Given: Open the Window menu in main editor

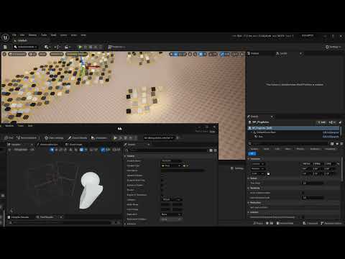Looking at the screenshot, I should click(32, 35).
